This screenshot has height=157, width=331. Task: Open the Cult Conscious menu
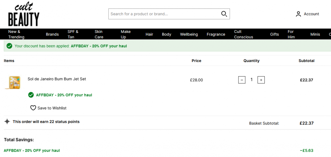pos(244,34)
